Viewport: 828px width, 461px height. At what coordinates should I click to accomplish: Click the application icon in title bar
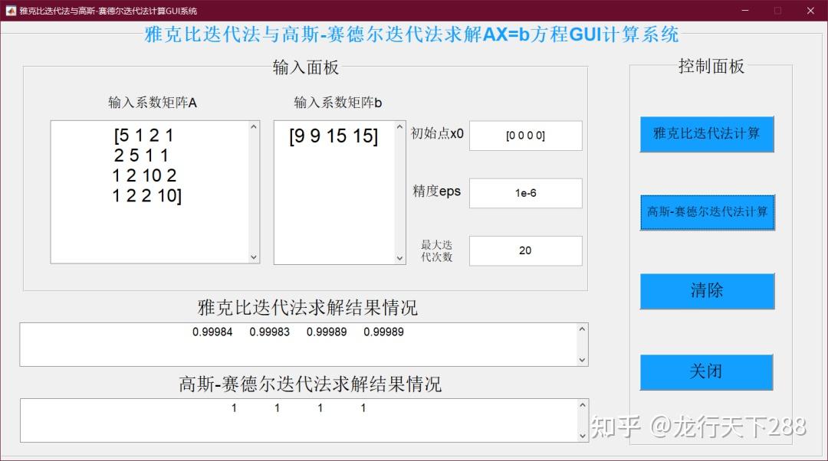11,11
